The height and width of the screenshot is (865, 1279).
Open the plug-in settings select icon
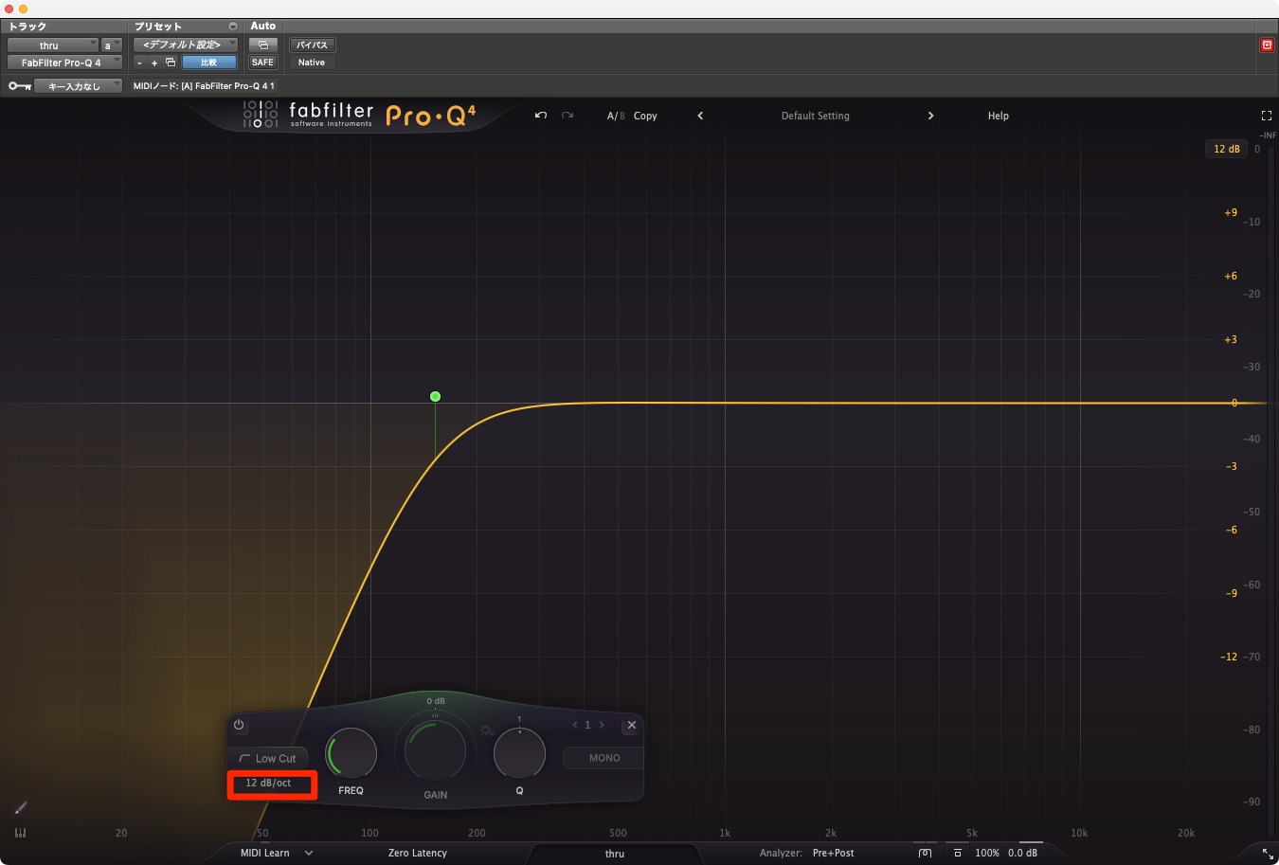pos(171,63)
